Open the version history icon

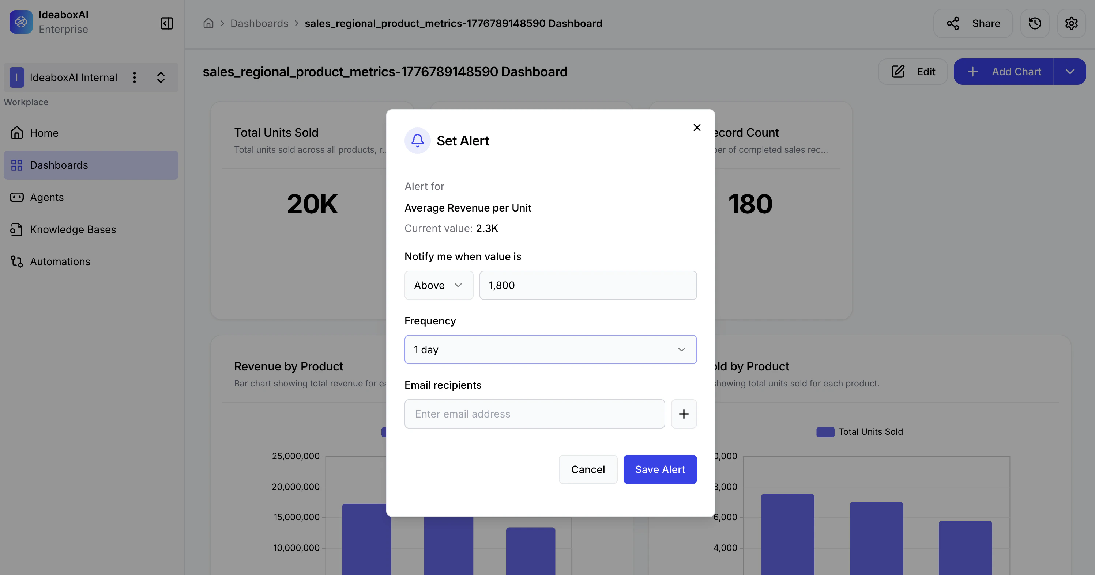(1035, 23)
